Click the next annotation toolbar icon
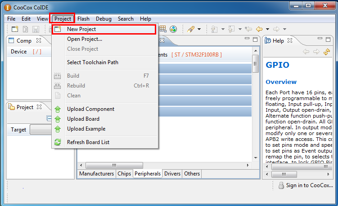 pyautogui.click(x=214, y=29)
